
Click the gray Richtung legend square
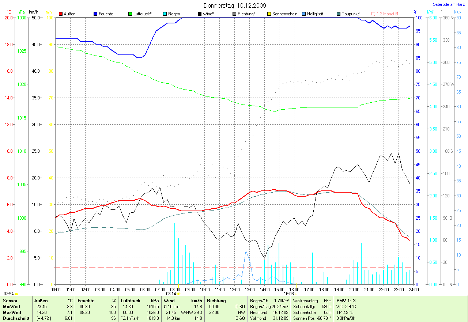pos(234,14)
